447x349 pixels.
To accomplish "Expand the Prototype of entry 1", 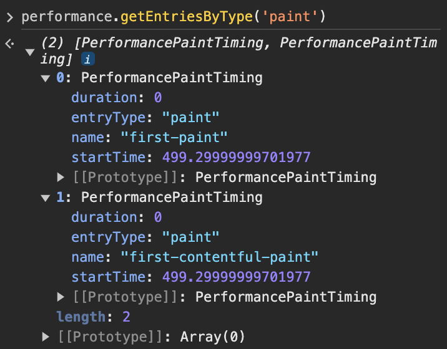I will tap(61, 297).
